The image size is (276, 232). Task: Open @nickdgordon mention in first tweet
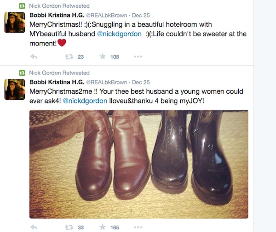point(119,34)
